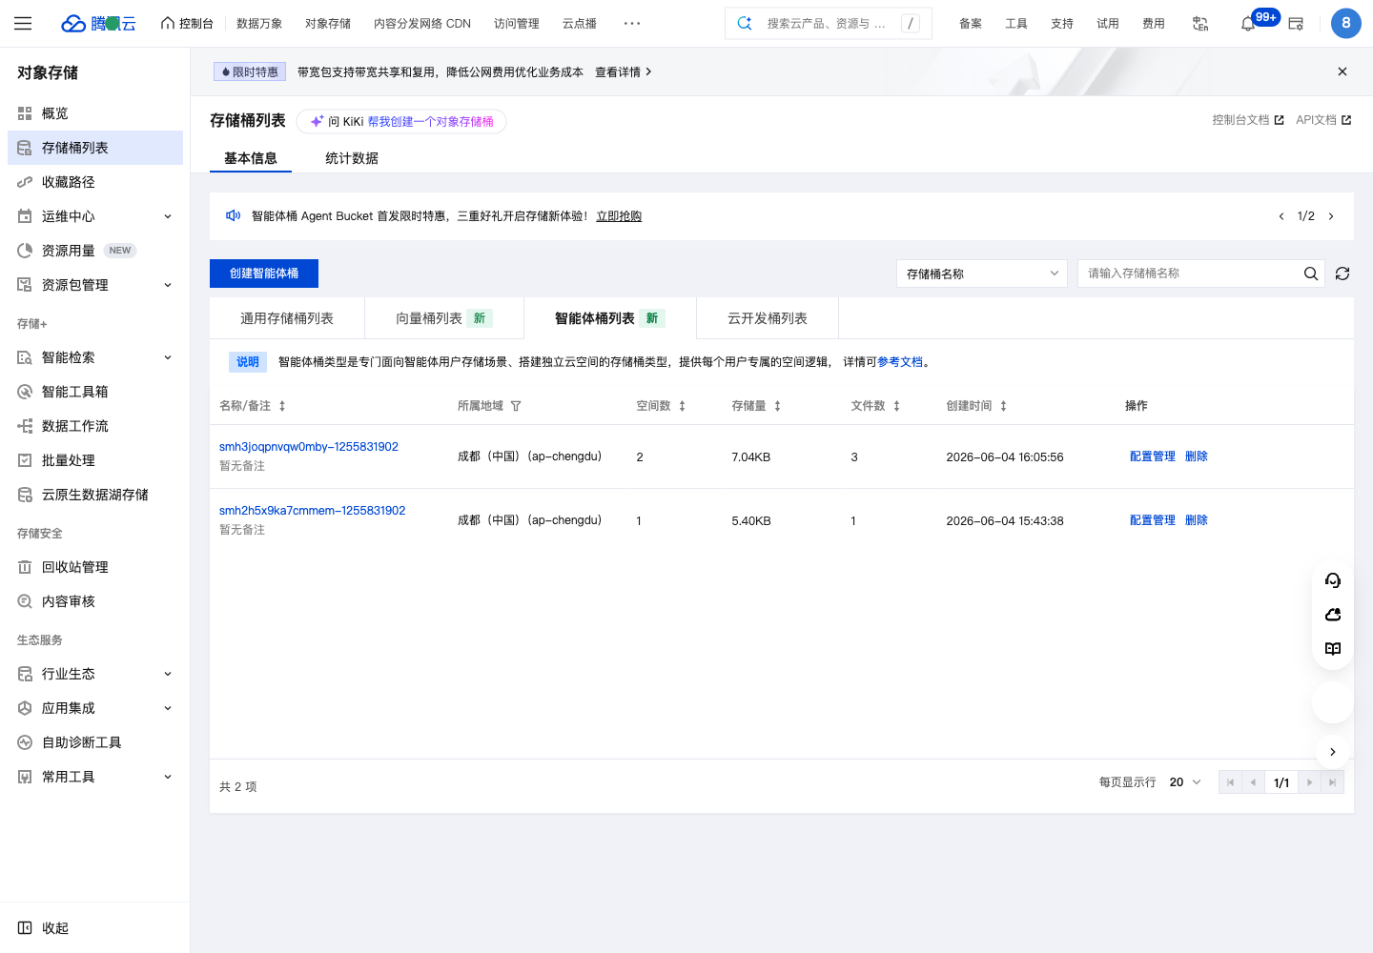This screenshot has height=953, width=1373.
Task: Open 内容审核 in sidebar
Action: tap(95, 601)
